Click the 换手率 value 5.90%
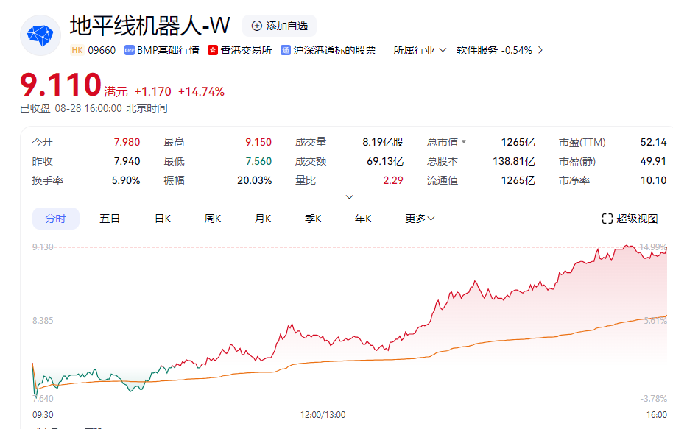 [x=126, y=180]
